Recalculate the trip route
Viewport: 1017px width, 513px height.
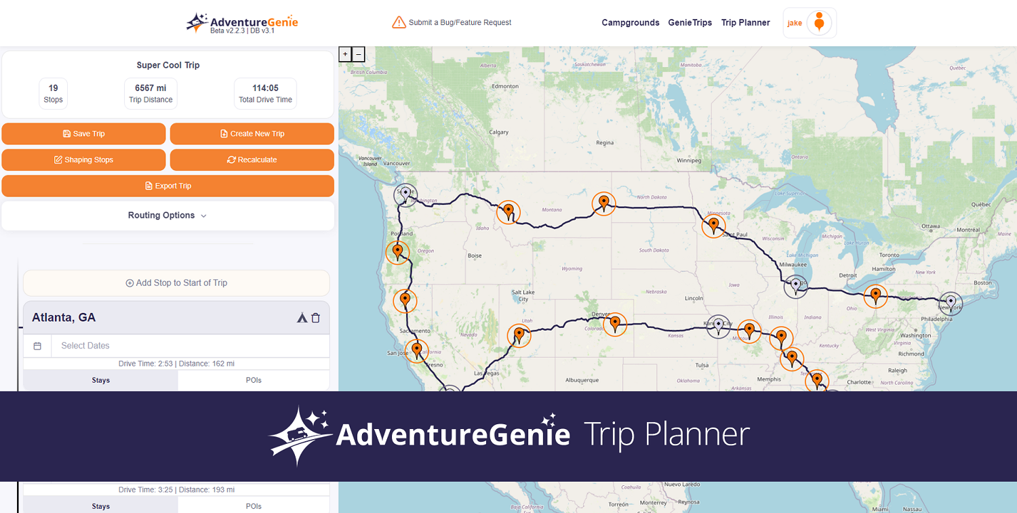[252, 160]
